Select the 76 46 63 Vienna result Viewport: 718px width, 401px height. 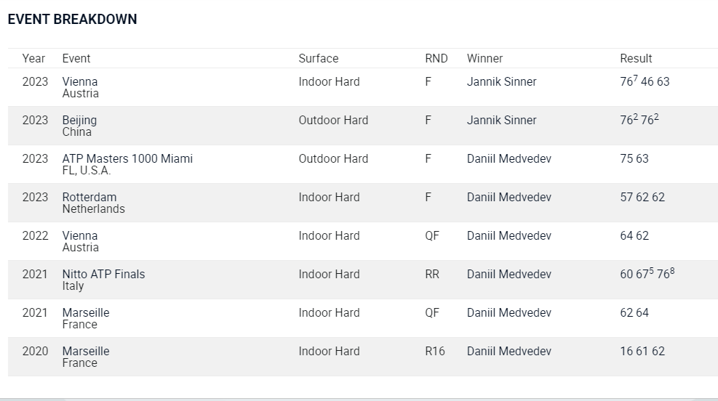click(x=645, y=81)
